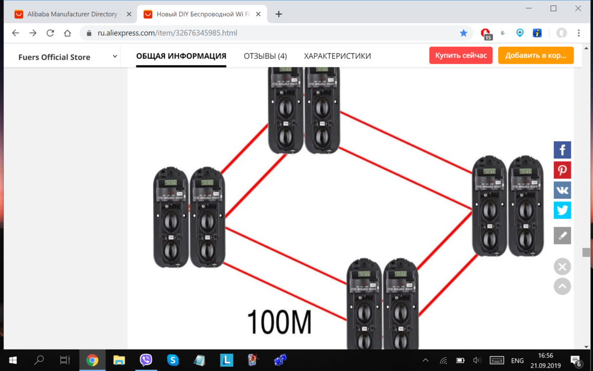The height and width of the screenshot is (371, 593).
Task: Expand the Fuers Official Store dropdown
Action: pyautogui.click(x=114, y=56)
